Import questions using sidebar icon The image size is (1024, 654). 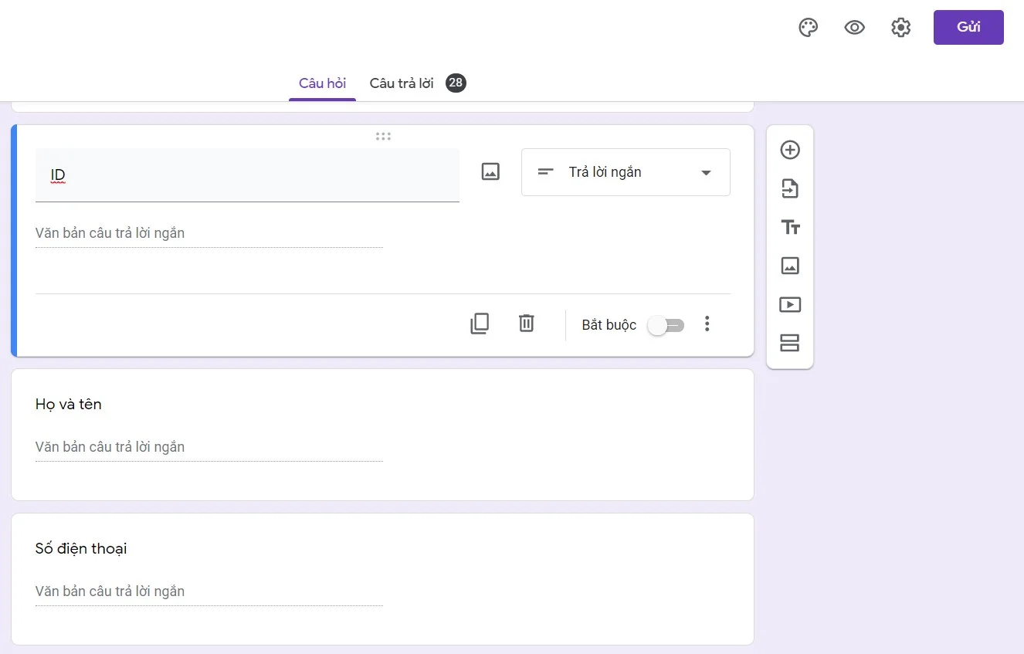[790, 188]
